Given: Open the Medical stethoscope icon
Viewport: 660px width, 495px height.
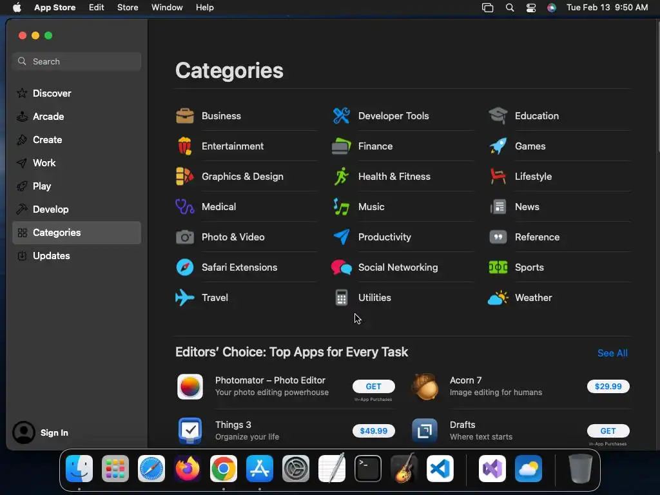Looking at the screenshot, I should point(185,207).
